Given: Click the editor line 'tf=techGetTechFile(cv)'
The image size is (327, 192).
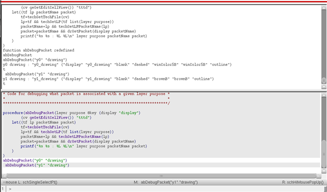Looking at the screenshot, I should coord(45,127).
